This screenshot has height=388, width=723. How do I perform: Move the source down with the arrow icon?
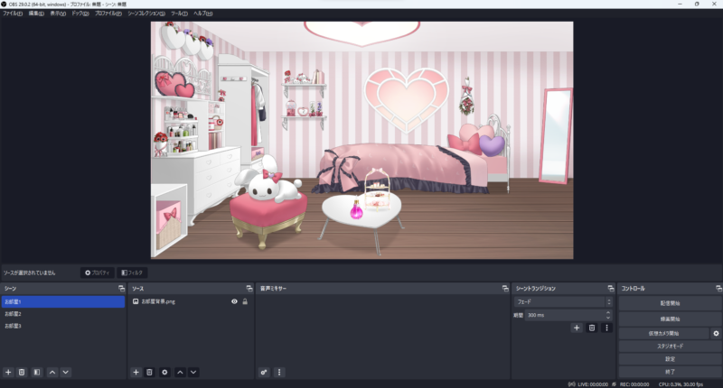point(193,372)
